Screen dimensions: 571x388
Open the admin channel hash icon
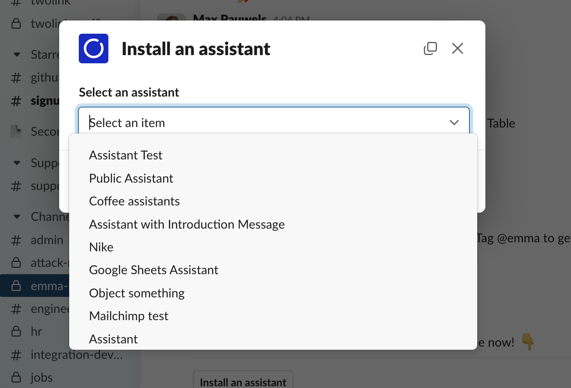tap(16, 240)
